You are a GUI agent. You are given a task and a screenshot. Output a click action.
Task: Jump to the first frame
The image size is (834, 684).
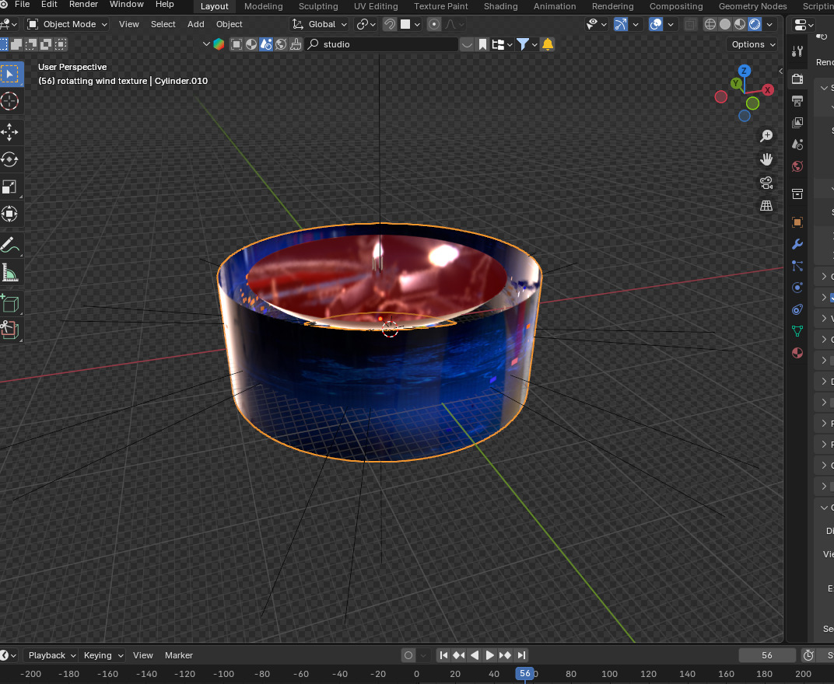(x=443, y=655)
